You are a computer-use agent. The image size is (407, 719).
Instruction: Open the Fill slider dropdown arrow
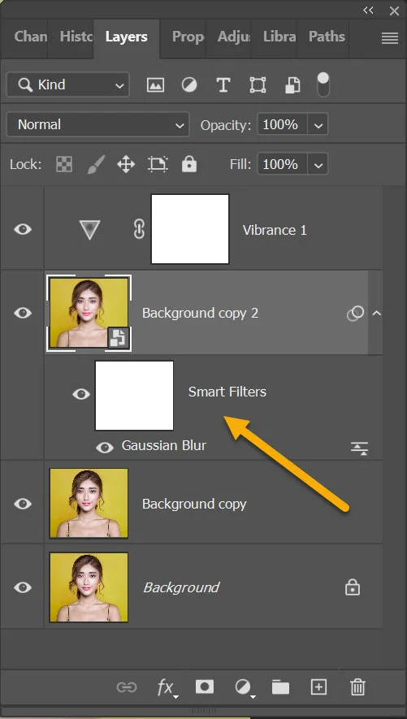tap(318, 164)
